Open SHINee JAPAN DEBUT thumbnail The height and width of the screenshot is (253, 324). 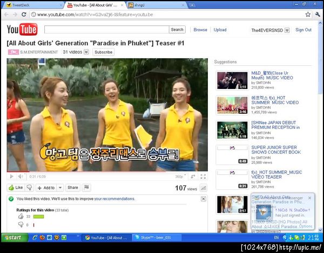click(x=232, y=130)
